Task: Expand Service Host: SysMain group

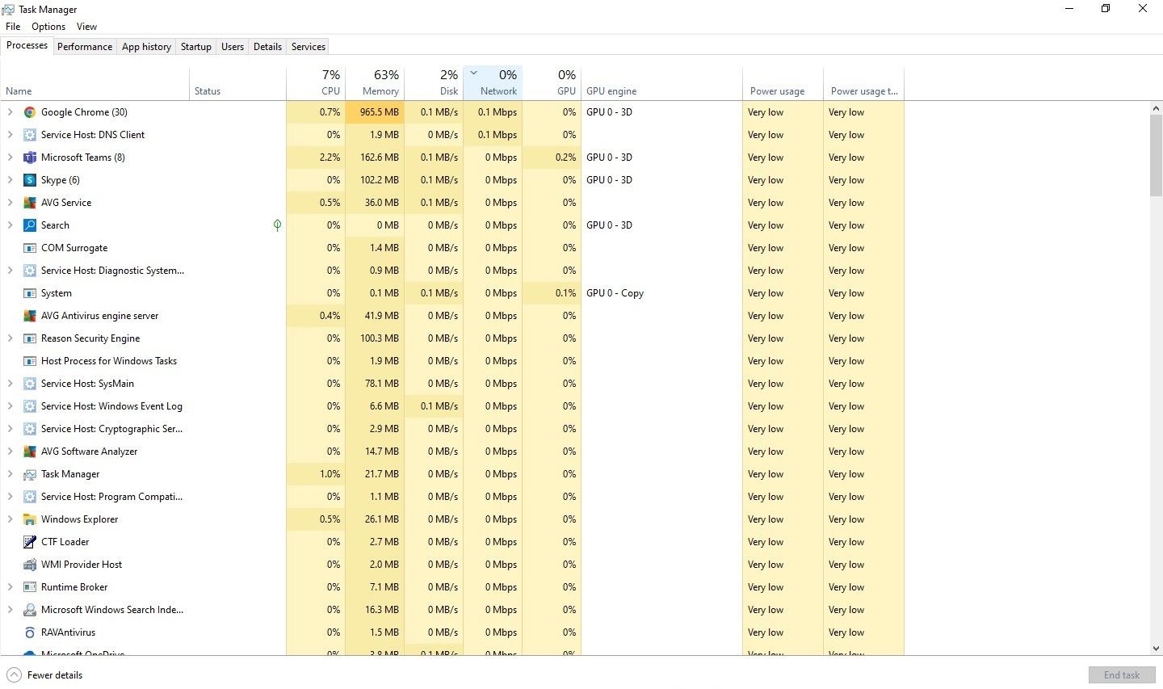Action: point(10,384)
